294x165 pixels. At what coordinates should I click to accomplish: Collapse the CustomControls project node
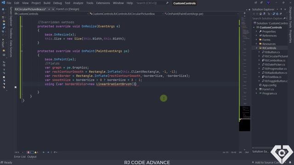pos(254,27)
